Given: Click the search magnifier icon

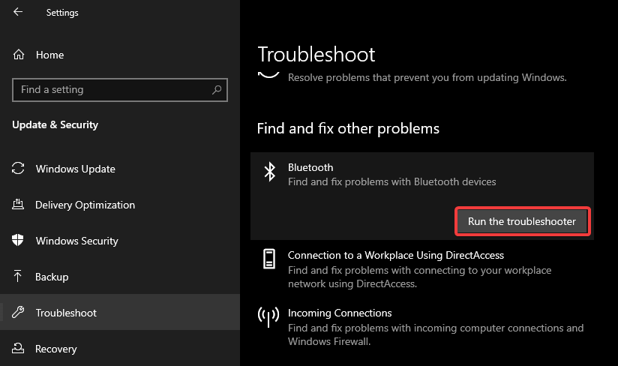Looking at the screenshot, I should click(217, 90).
